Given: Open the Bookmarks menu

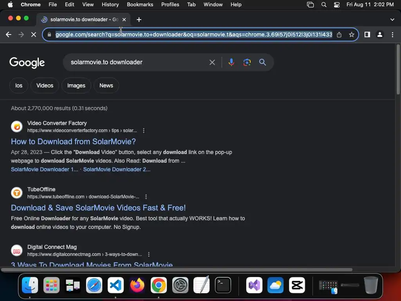Looking at the screenshot, I should coord(140,5).
